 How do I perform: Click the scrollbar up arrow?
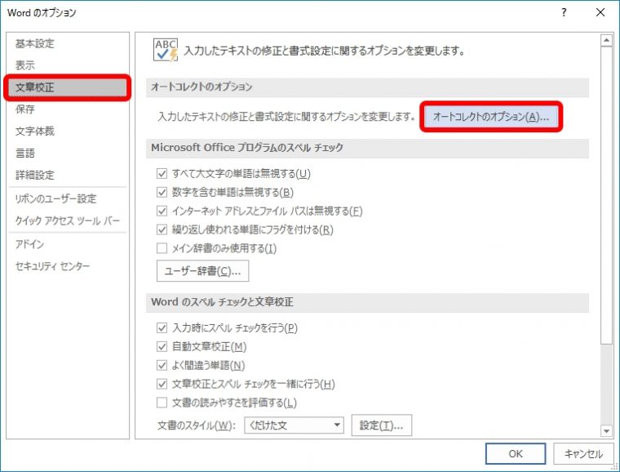tap(606, 40)
